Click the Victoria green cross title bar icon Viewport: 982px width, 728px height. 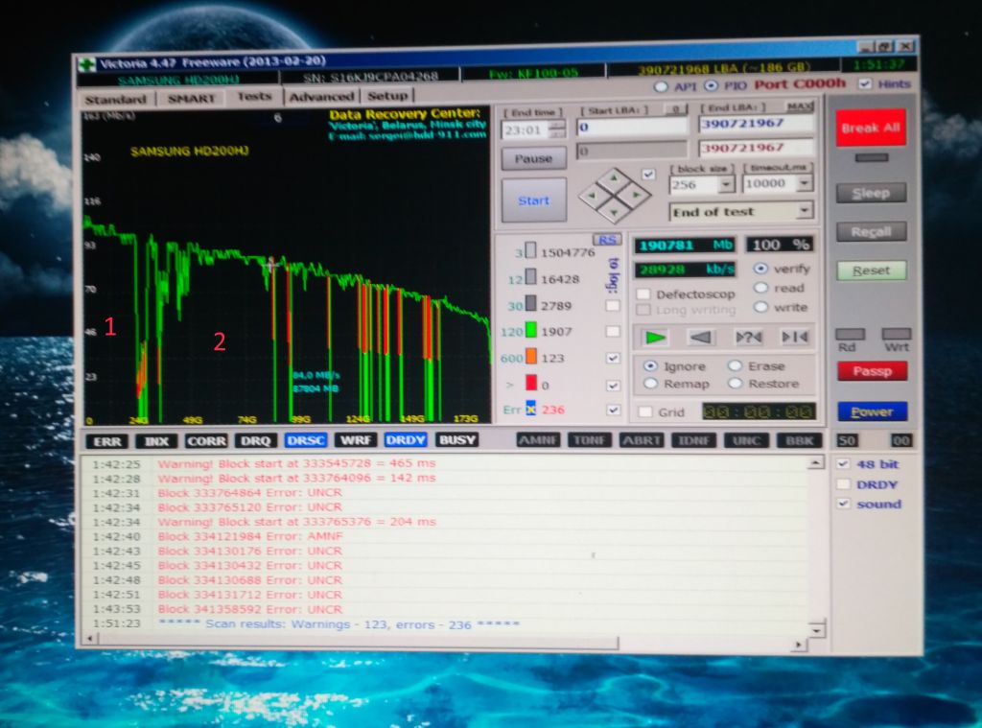(87, 63)
